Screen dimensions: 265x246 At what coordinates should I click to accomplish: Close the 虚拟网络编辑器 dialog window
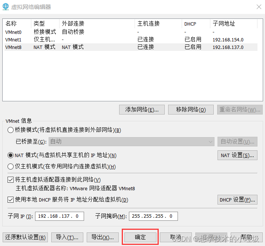tap(259, 7)
